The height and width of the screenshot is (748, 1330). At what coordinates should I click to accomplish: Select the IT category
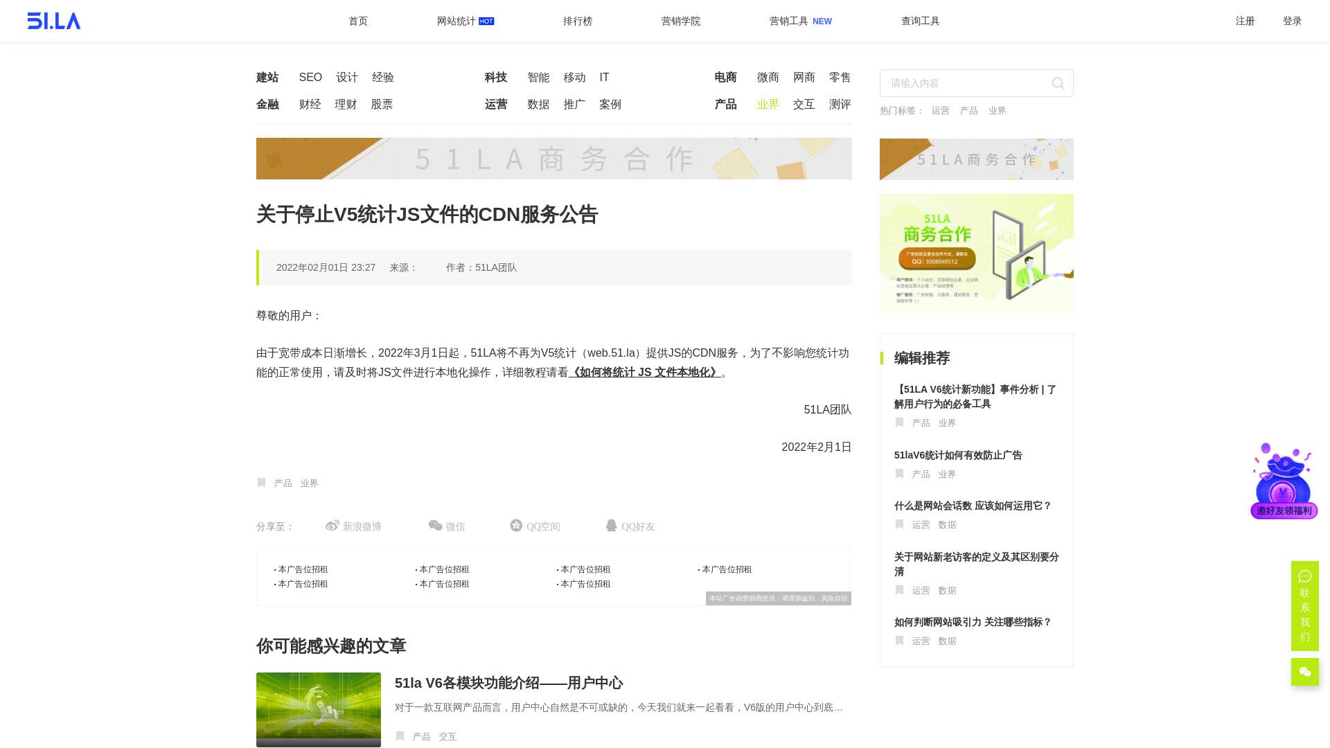(x=605, y=78)
